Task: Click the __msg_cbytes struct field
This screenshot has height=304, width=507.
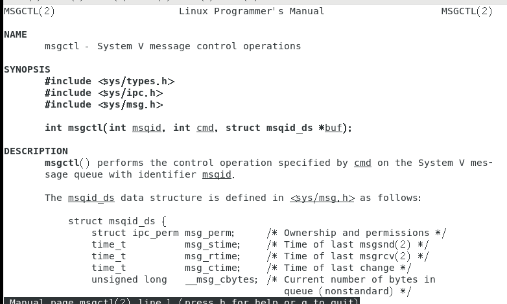Action: (x=220, y=279)
